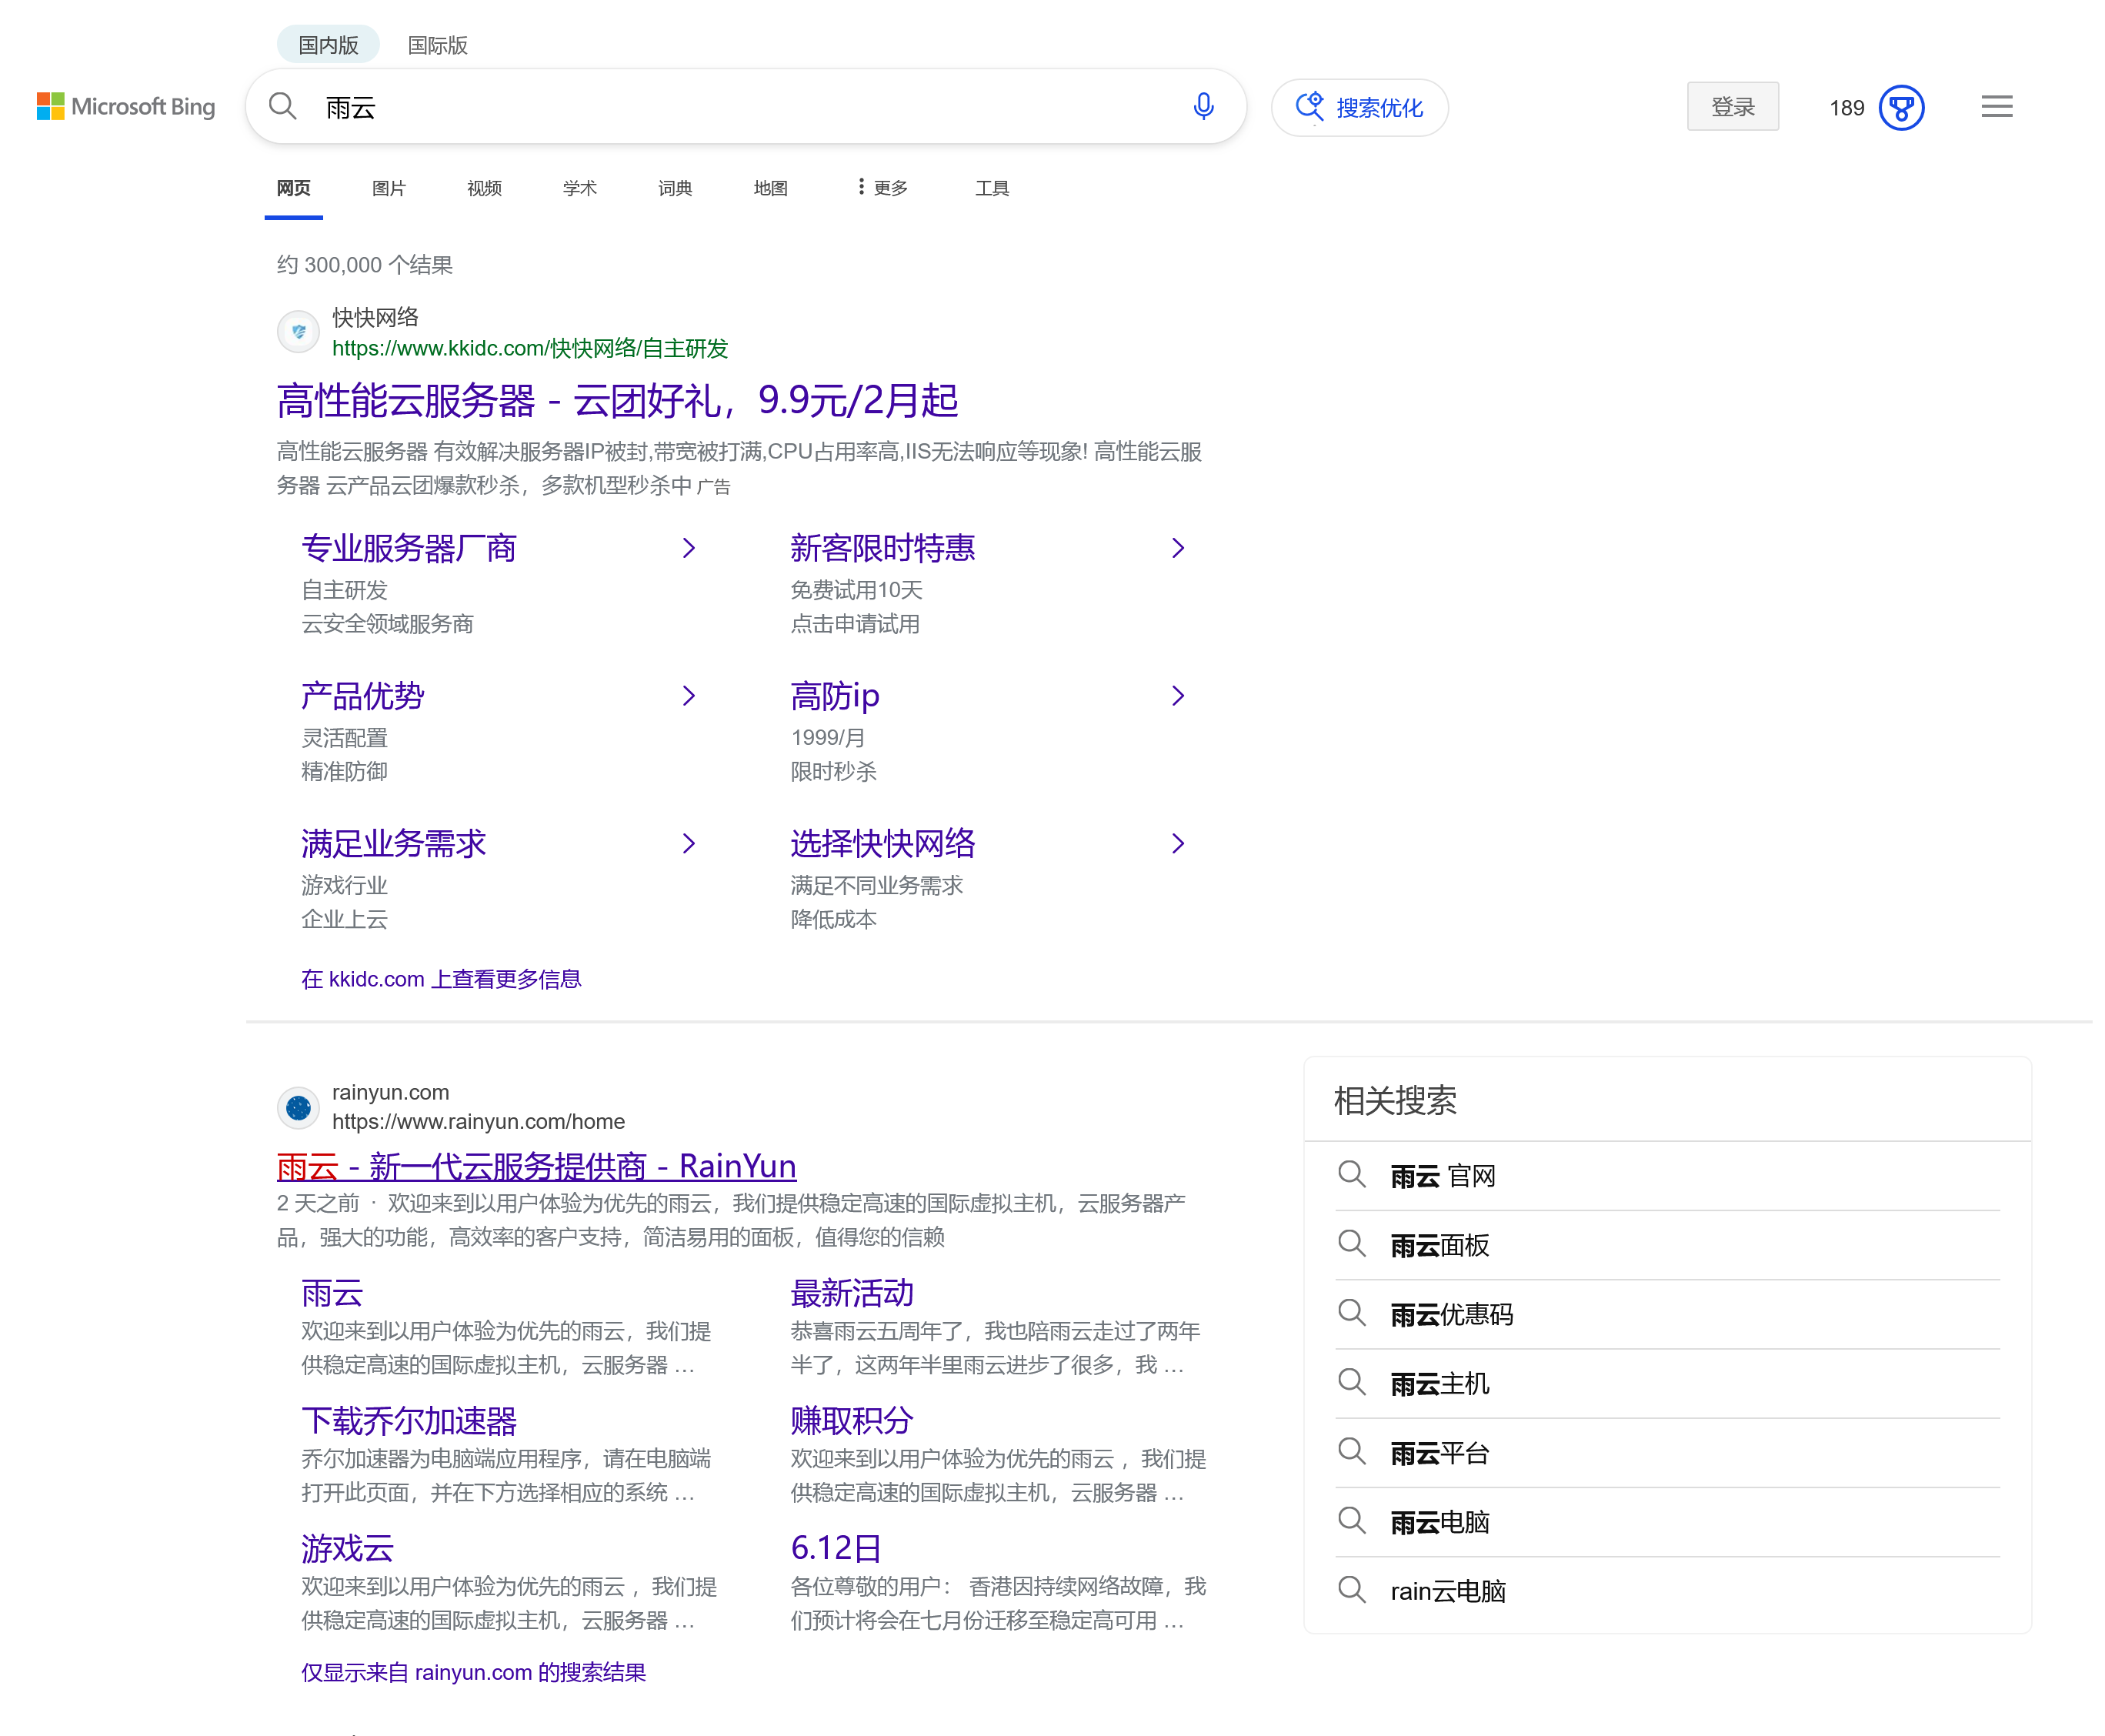The width and height of the screenshot is (2105, 1736).
Task: Switch to 国际版
Action: point(438,44)
